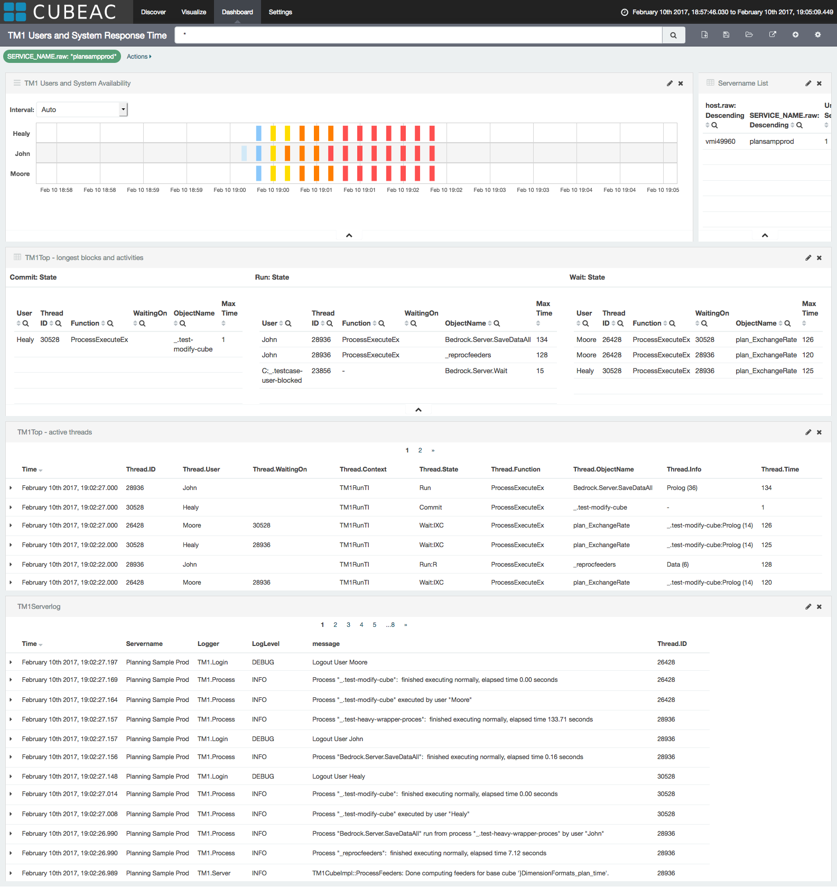This screenshot has width=837, height=887.
Task: Remove the TM1Top longest blocks panel
Action: pyautogui.click(x=819, y=258)
